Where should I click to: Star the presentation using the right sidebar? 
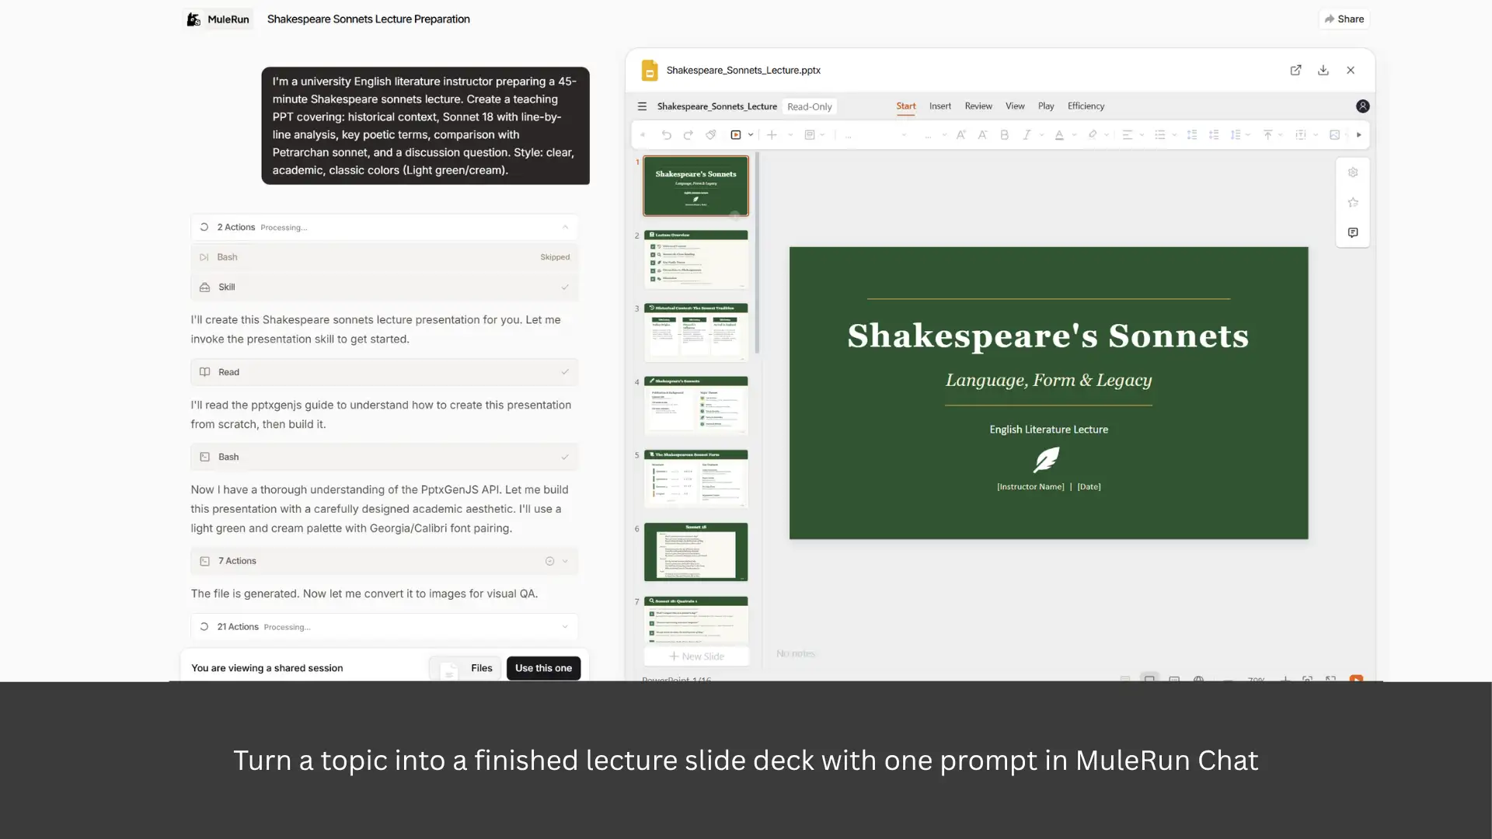click(1353, 203)
